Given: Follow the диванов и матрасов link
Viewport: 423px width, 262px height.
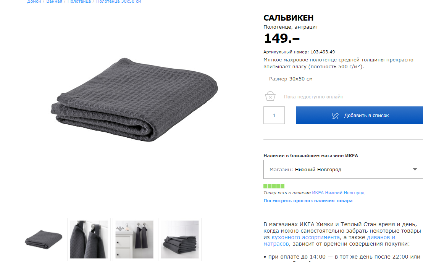Looking at the screenshot, I should pyautogui.click(x=329, y=240).
